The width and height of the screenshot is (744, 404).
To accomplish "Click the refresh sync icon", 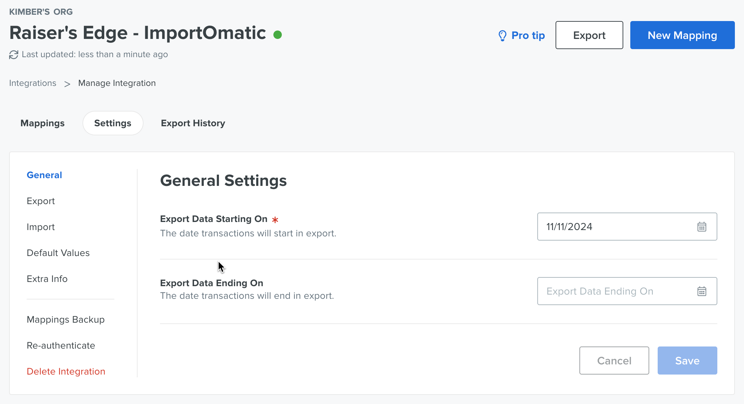I will [x=14, y=55].
